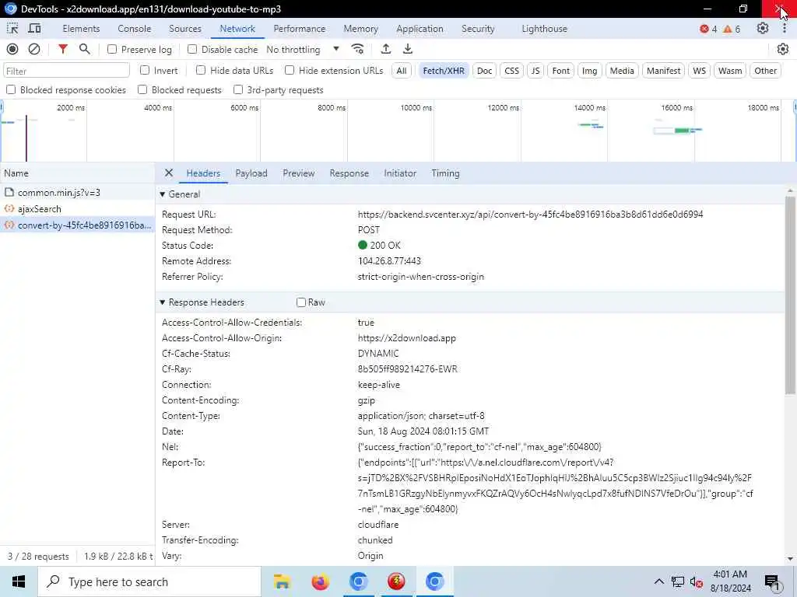Filter requests by Img type
Screen dimensions: 797x597
click(589, 71)
